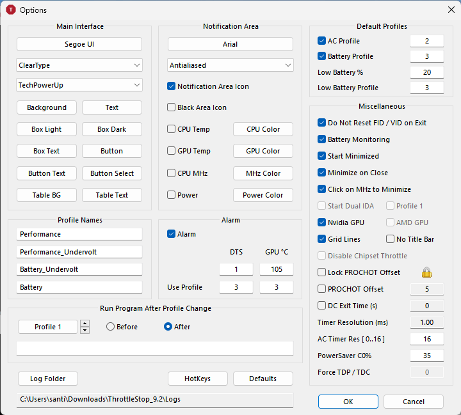This screenshot has height=415, width=461.
Task: Open the HotKeys button
Action: tap(198, 379)
